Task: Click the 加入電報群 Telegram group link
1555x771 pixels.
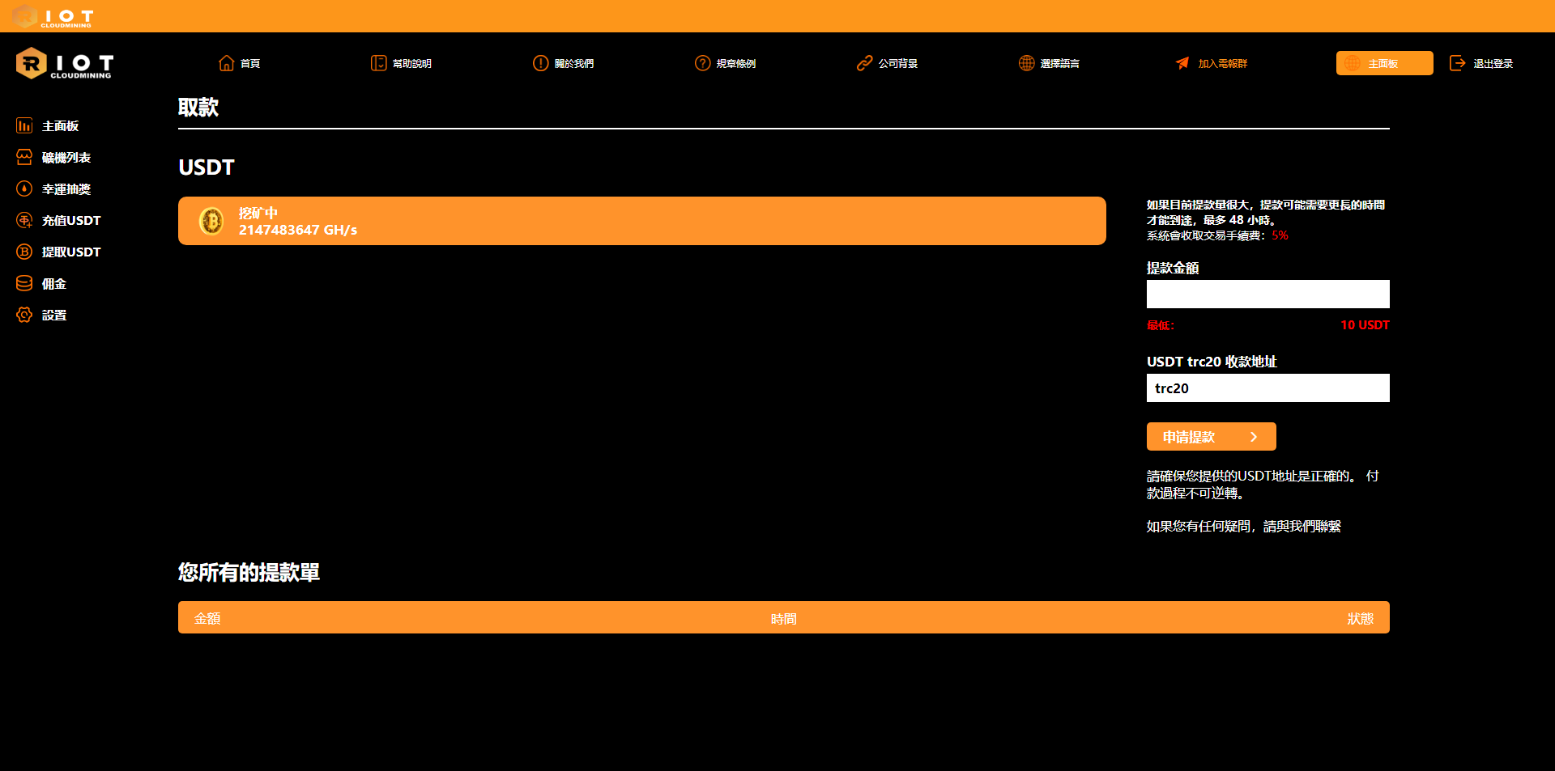Action: point(1223,64)
